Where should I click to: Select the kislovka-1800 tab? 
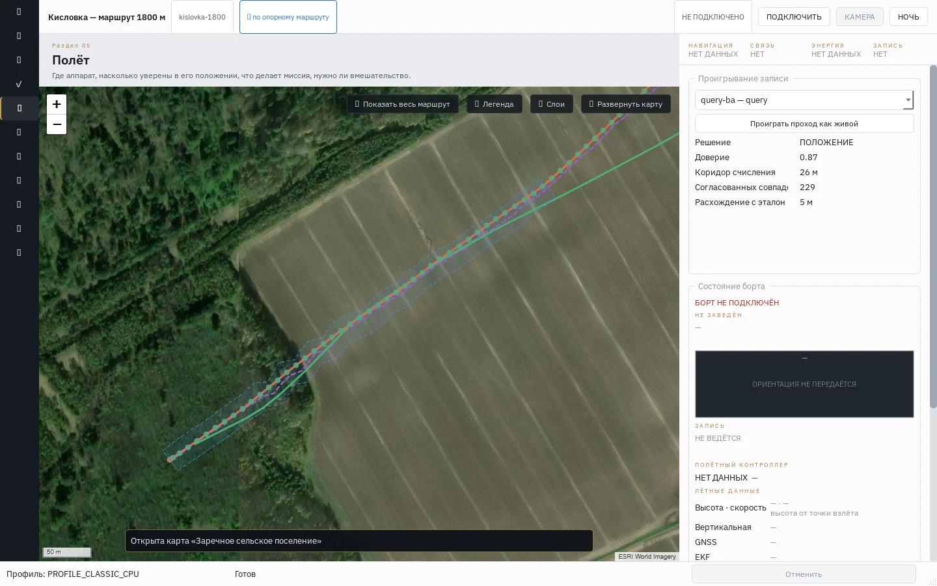(x=202, y=17)
